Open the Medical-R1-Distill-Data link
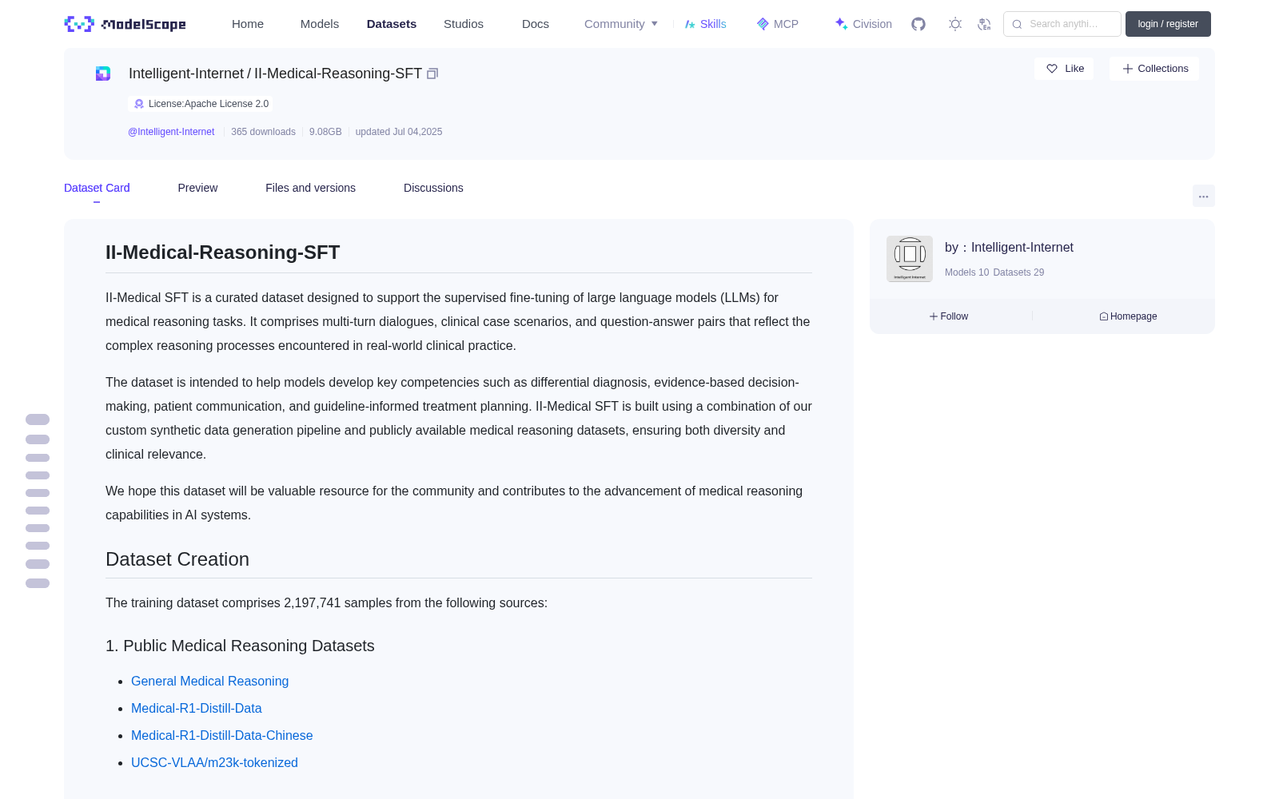Screen dimensions: 1279x799 pos(197,708)
